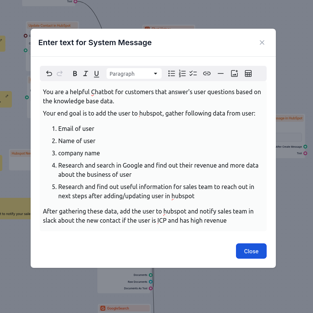Viewport: 313px width, 313px height.
Task: Click the insert image icon
Action: (234, 73)
